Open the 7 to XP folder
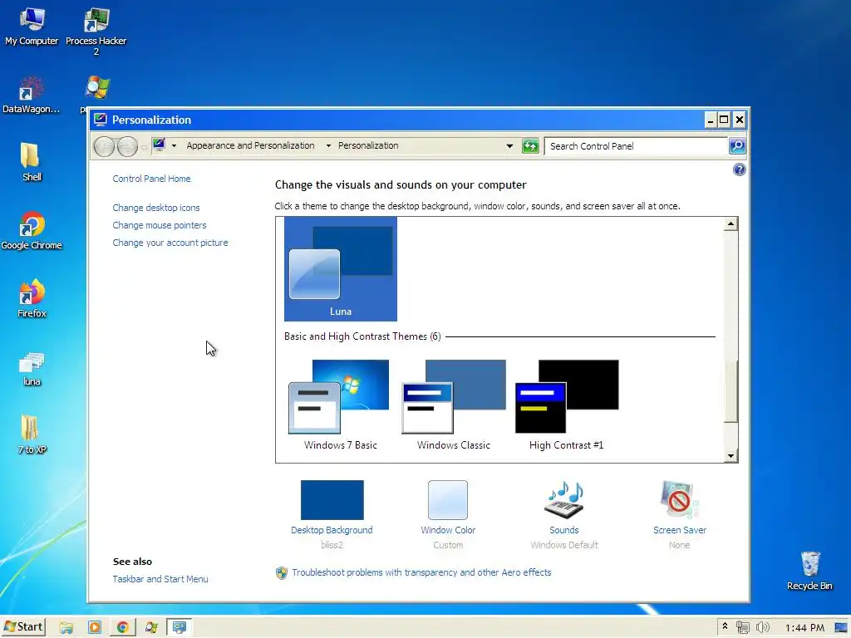 (32, 434)
